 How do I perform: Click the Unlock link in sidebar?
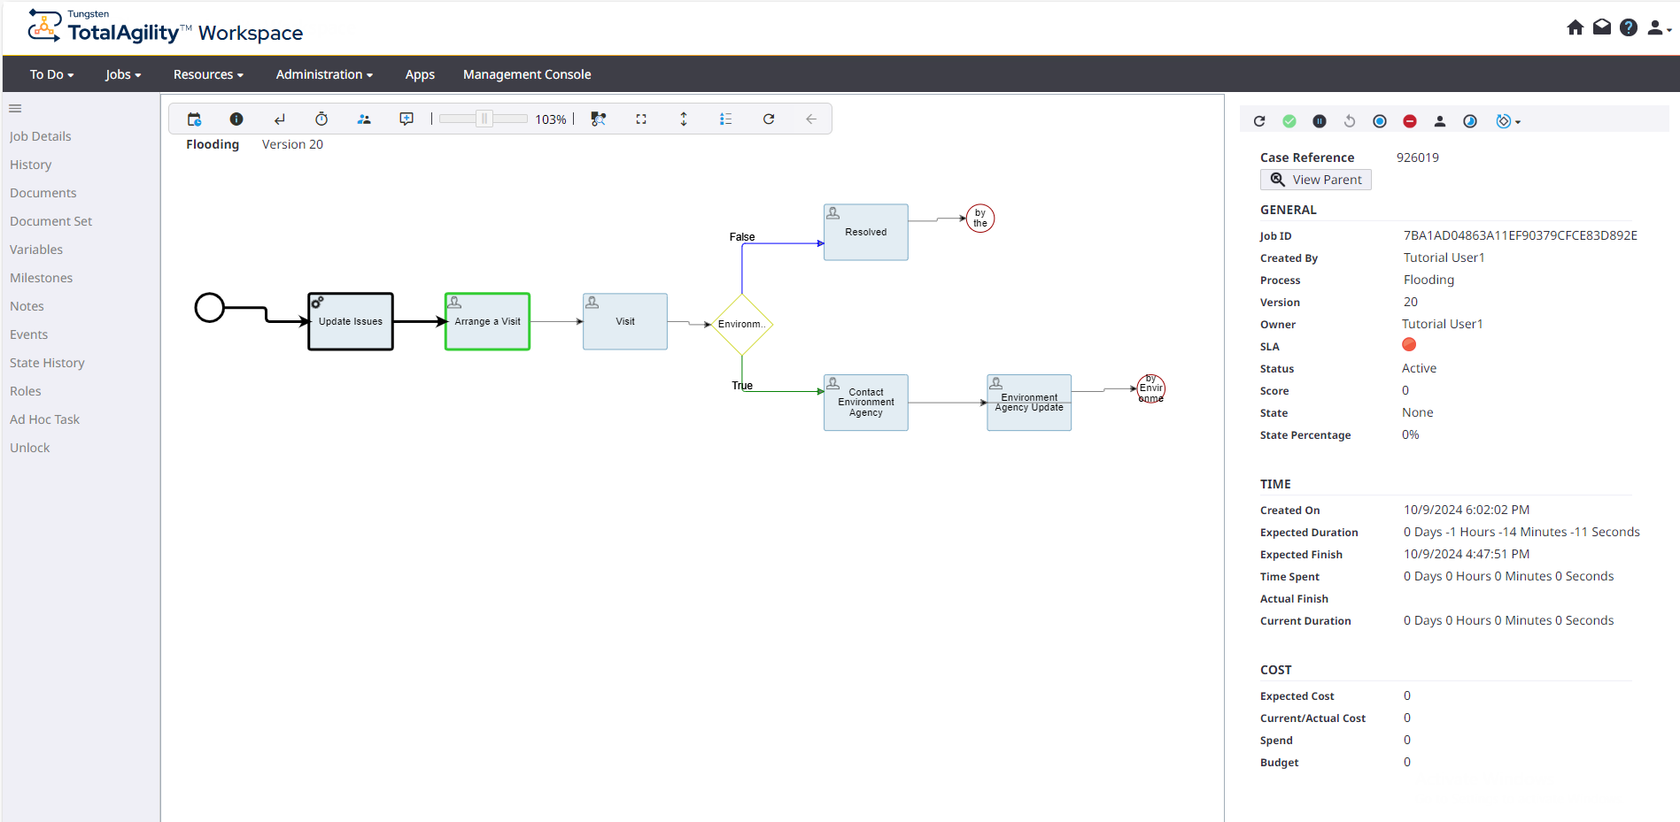point(30,448)
